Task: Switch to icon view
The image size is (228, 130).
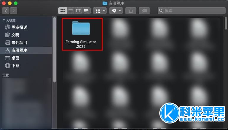Action: [x=62, y=11]
